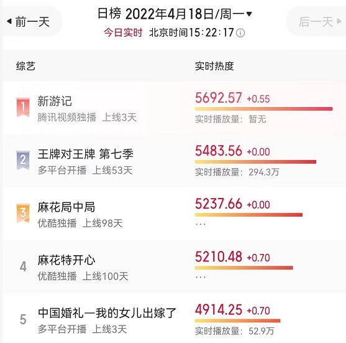Click the right arrow beside 后一天

click(x=339, y=21)
